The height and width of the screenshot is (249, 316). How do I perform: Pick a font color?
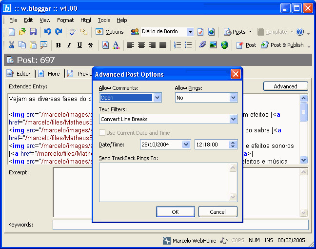click(116, 45)
